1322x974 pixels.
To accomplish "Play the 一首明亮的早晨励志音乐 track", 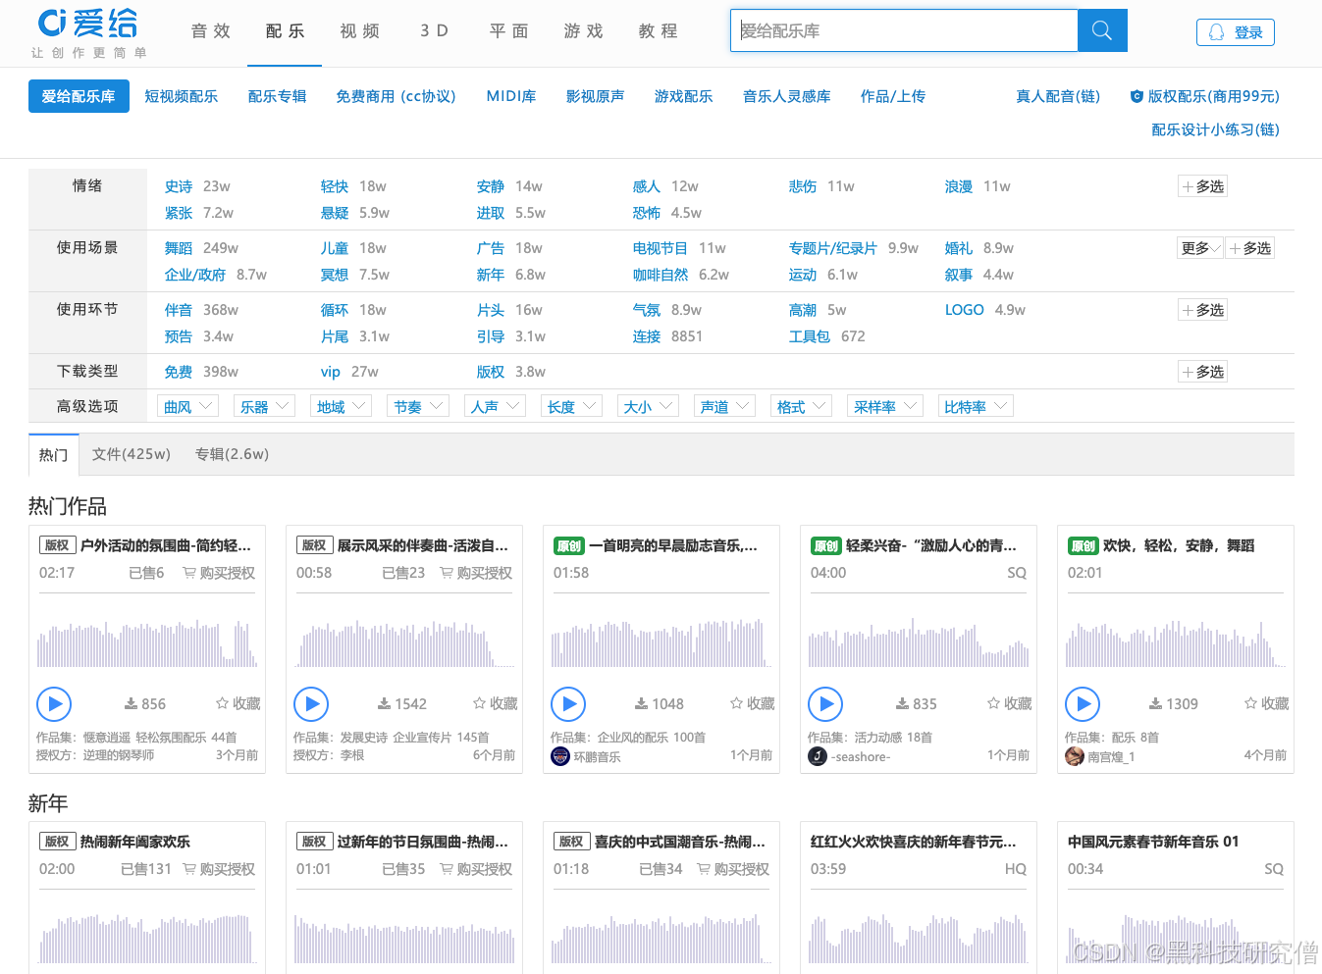I will (568, 703).
